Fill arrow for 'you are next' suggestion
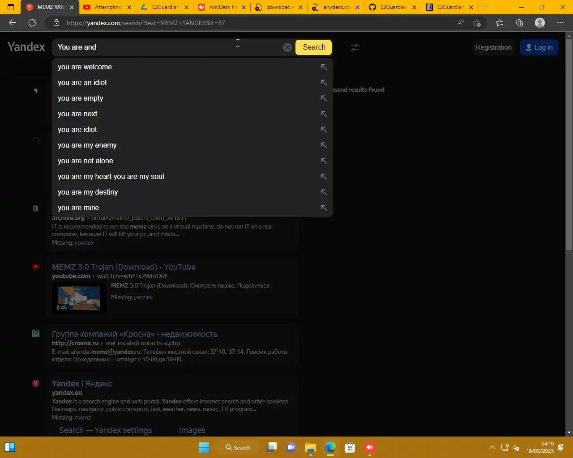573x458 pixels. tap(324, 114)
